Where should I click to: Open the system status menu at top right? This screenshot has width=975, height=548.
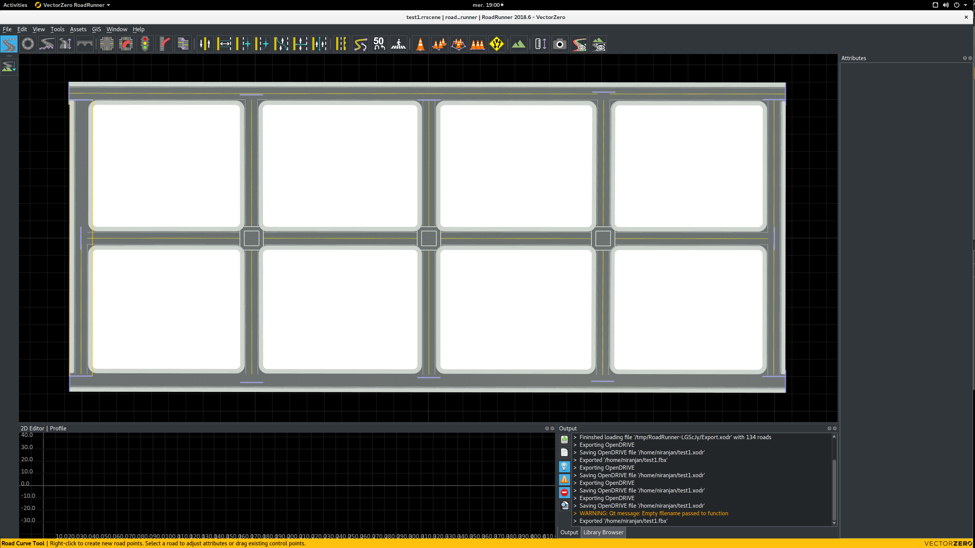tap(950, 5)
